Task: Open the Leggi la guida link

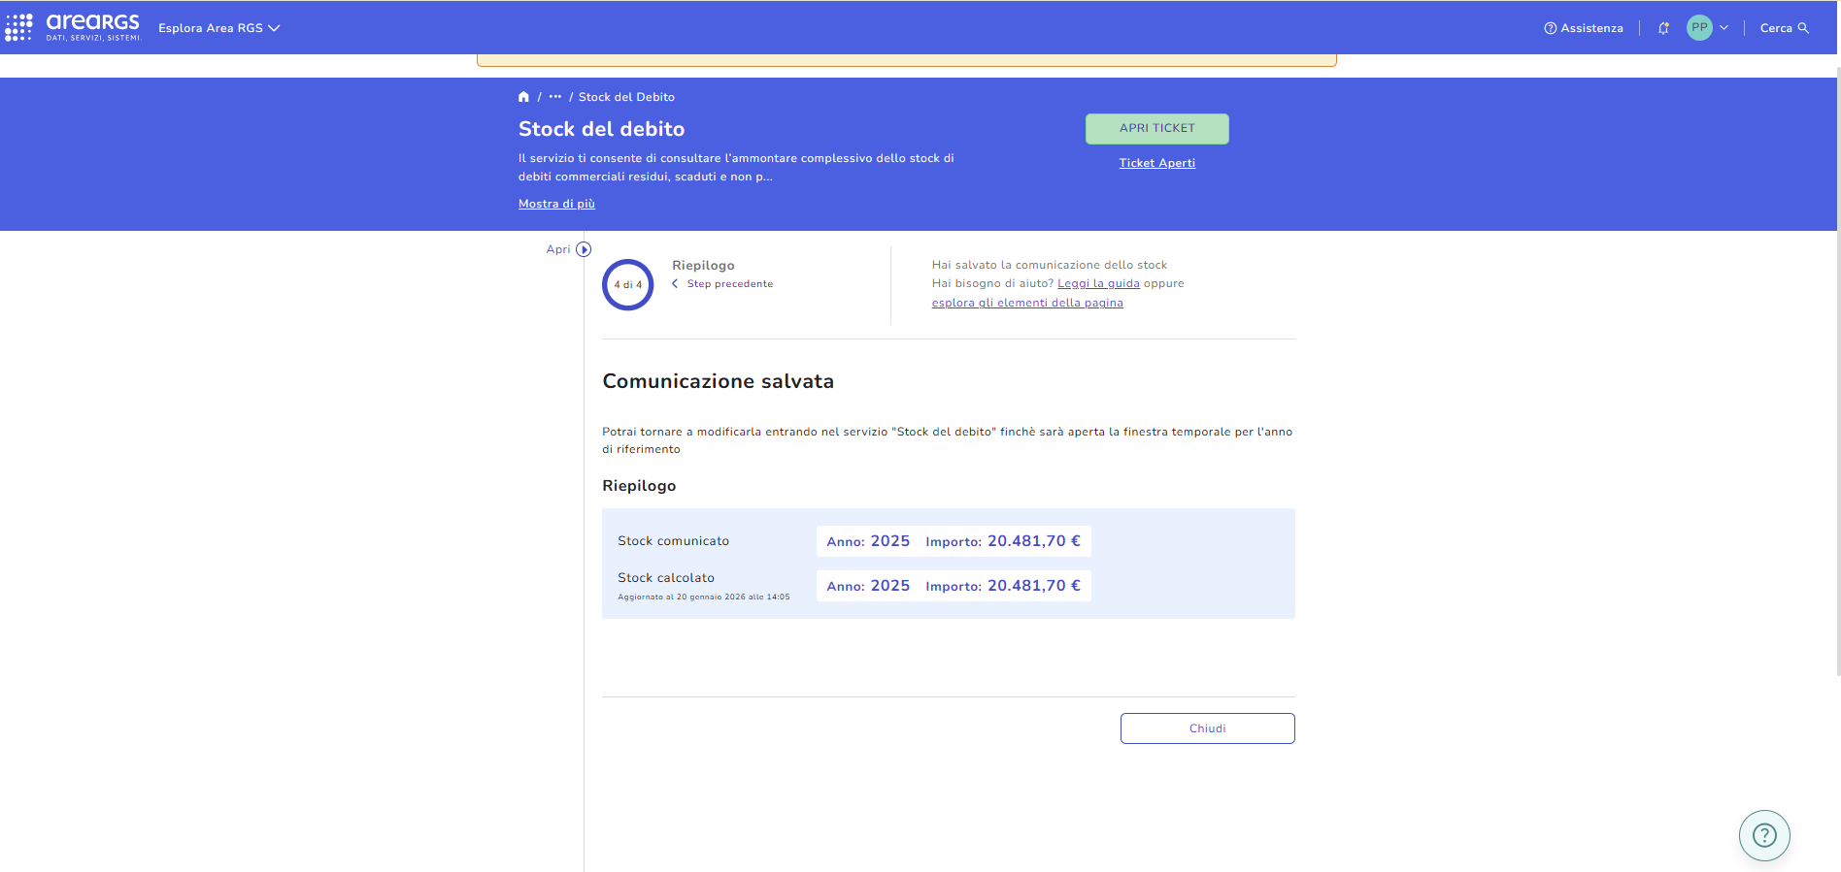Action: click(1098, 283)
